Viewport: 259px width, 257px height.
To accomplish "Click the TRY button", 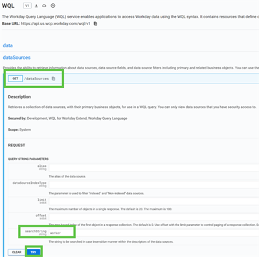I will [x=34, y=252].
